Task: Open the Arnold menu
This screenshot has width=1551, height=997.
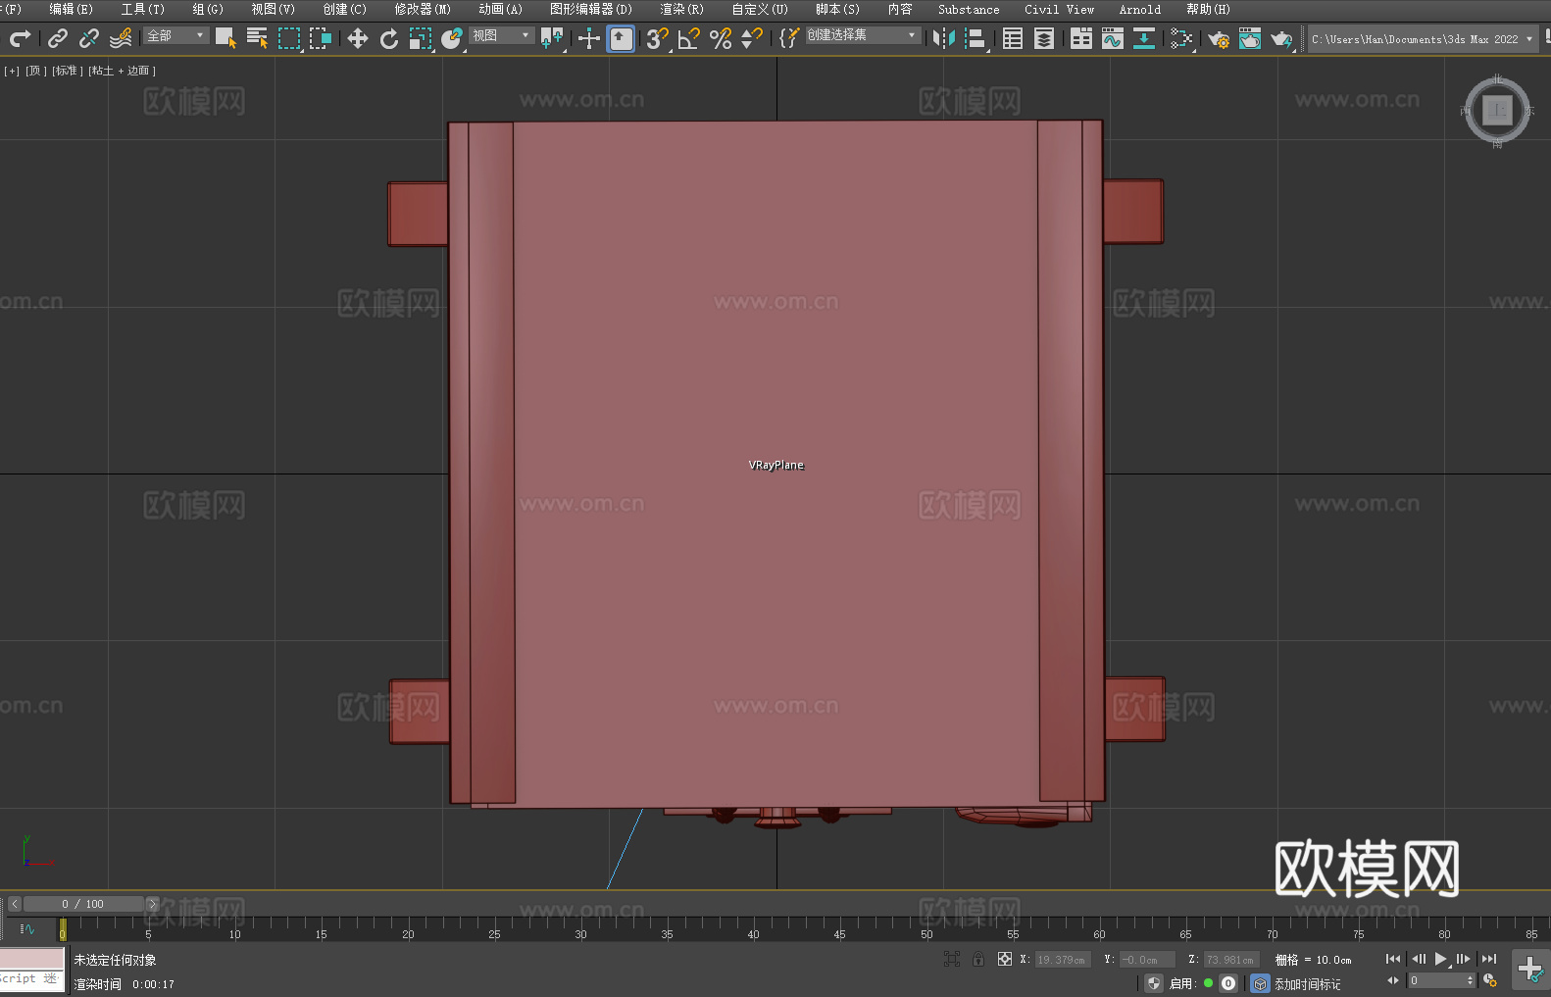Action: 1139,9
